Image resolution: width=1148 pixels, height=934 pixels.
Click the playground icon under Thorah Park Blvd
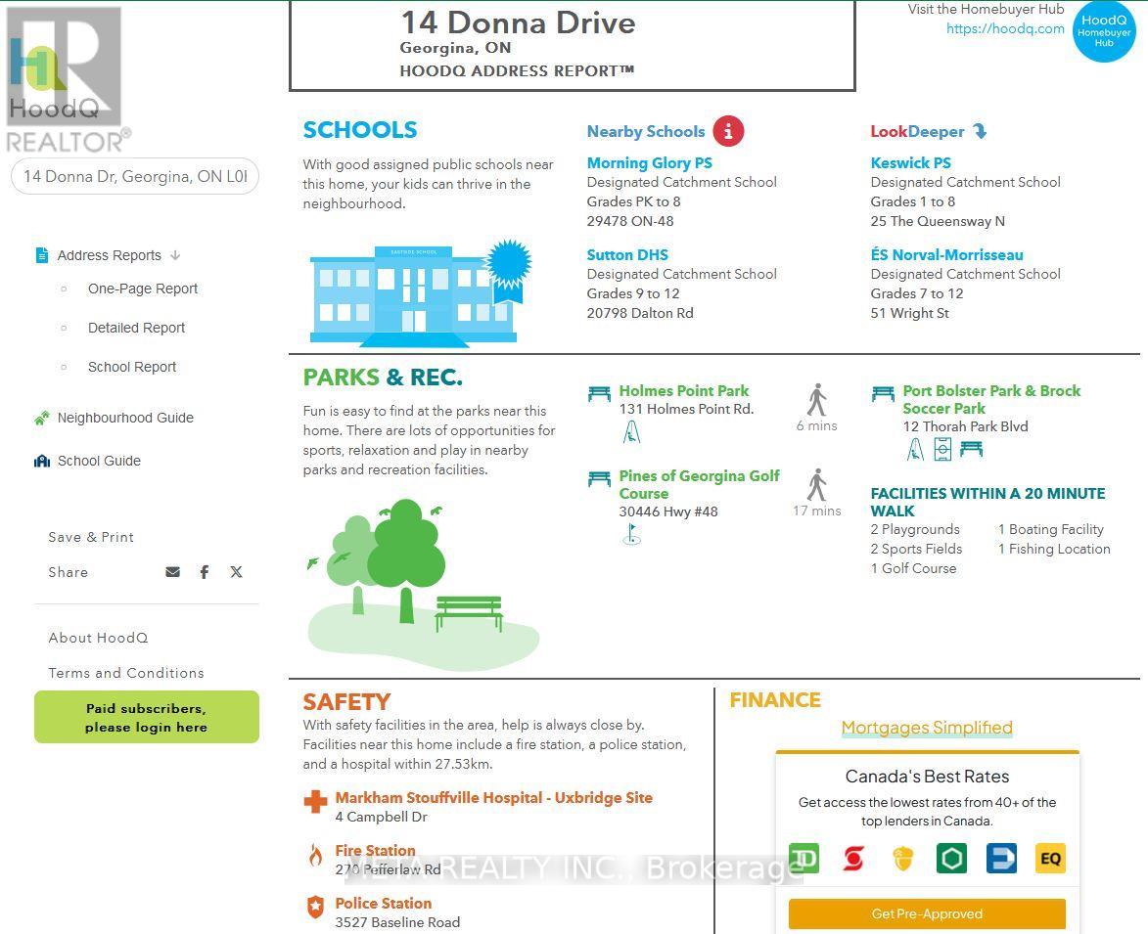click(x=915, y=449)
